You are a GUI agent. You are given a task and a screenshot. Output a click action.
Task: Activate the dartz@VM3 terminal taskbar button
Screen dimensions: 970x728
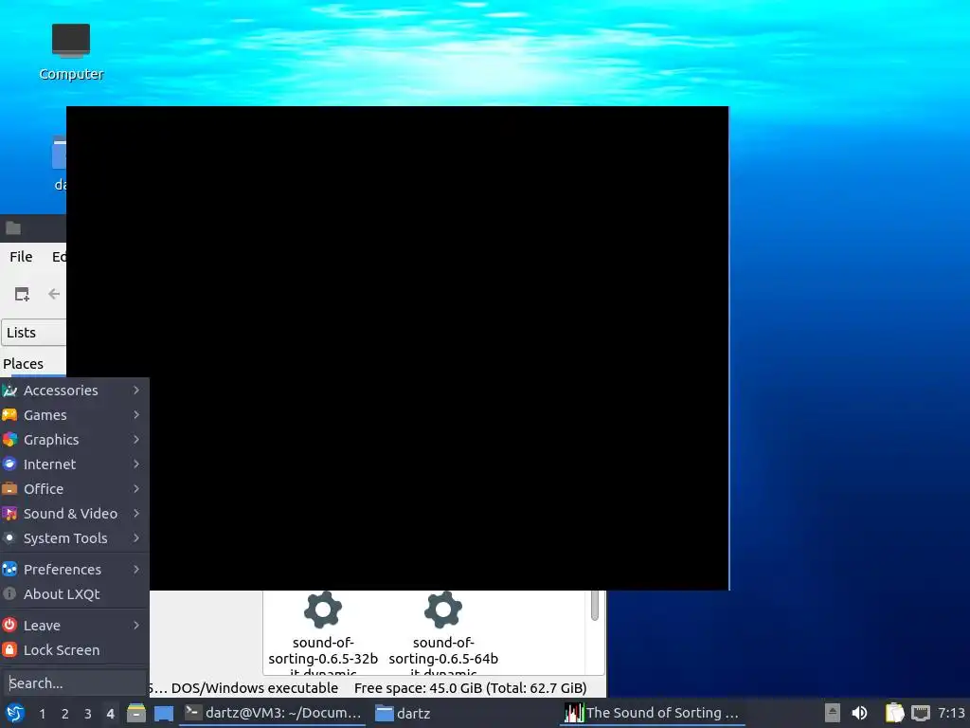click(x=273, y=713)
